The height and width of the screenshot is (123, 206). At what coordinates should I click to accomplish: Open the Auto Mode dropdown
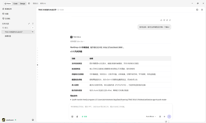[x=151, y=116]
